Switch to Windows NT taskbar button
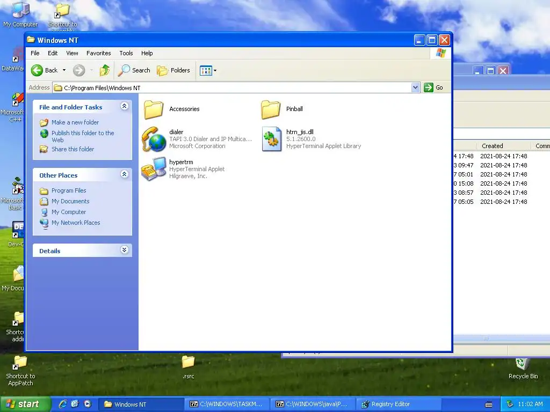The image size is (550, 412). tap(141, 404)
